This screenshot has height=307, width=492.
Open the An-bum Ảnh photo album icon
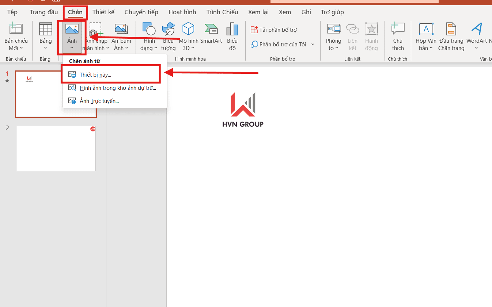click(121, 29)
